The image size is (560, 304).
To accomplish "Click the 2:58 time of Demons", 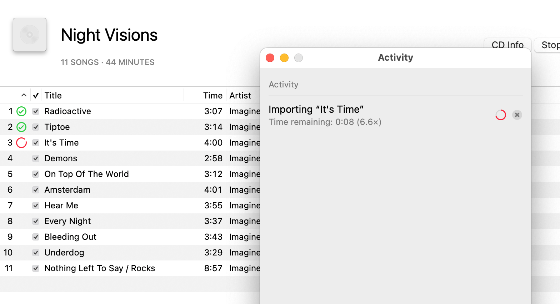I will 213,158.
